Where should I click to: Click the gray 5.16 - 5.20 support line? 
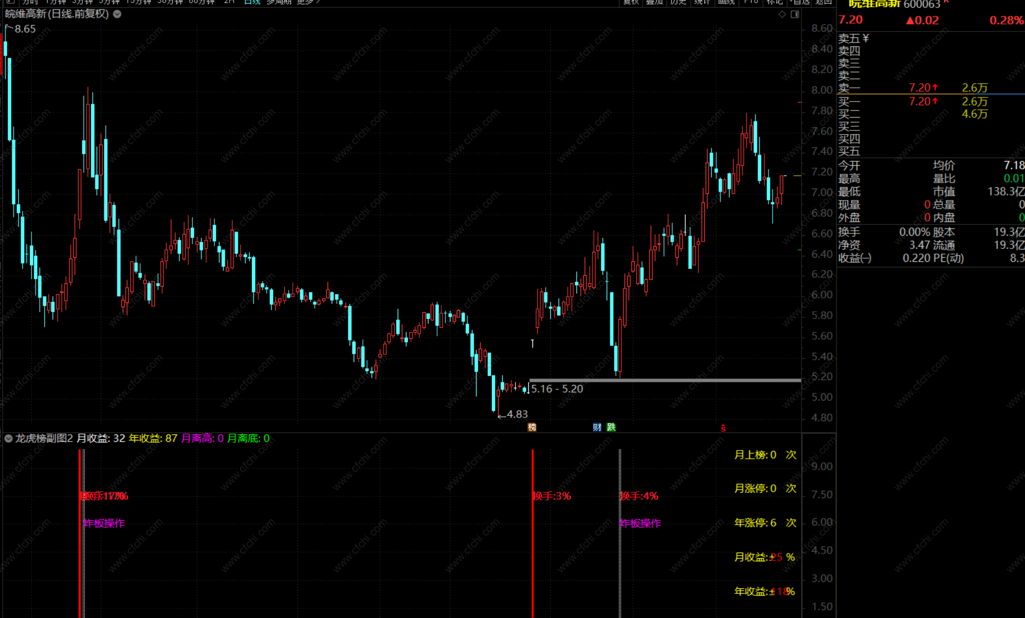tap(664, 380)
